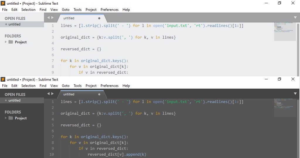Open Goto menu in bottom dark-theme window
Image resolution: width=300 pixels, height=158 pixels.
66,86
